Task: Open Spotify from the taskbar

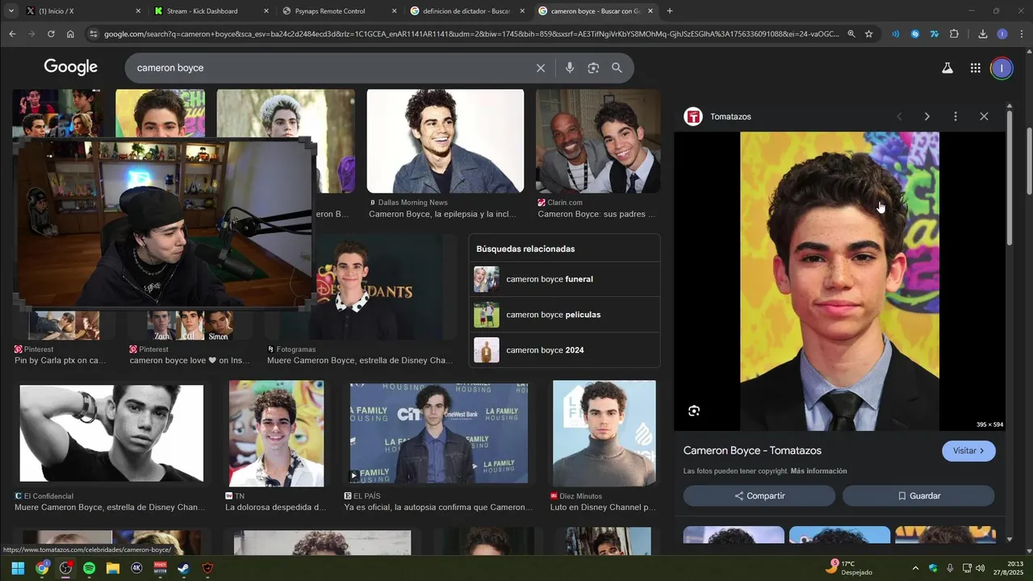Action: 89,568
